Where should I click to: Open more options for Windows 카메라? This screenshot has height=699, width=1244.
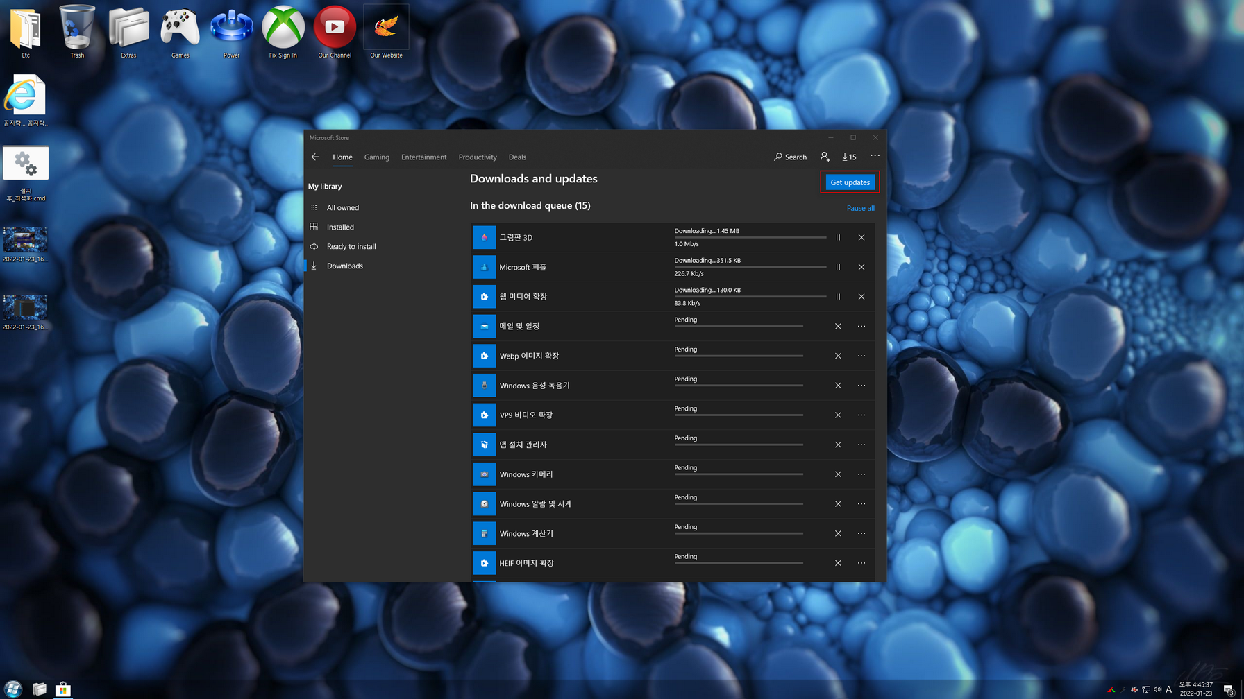coord(861,474)
